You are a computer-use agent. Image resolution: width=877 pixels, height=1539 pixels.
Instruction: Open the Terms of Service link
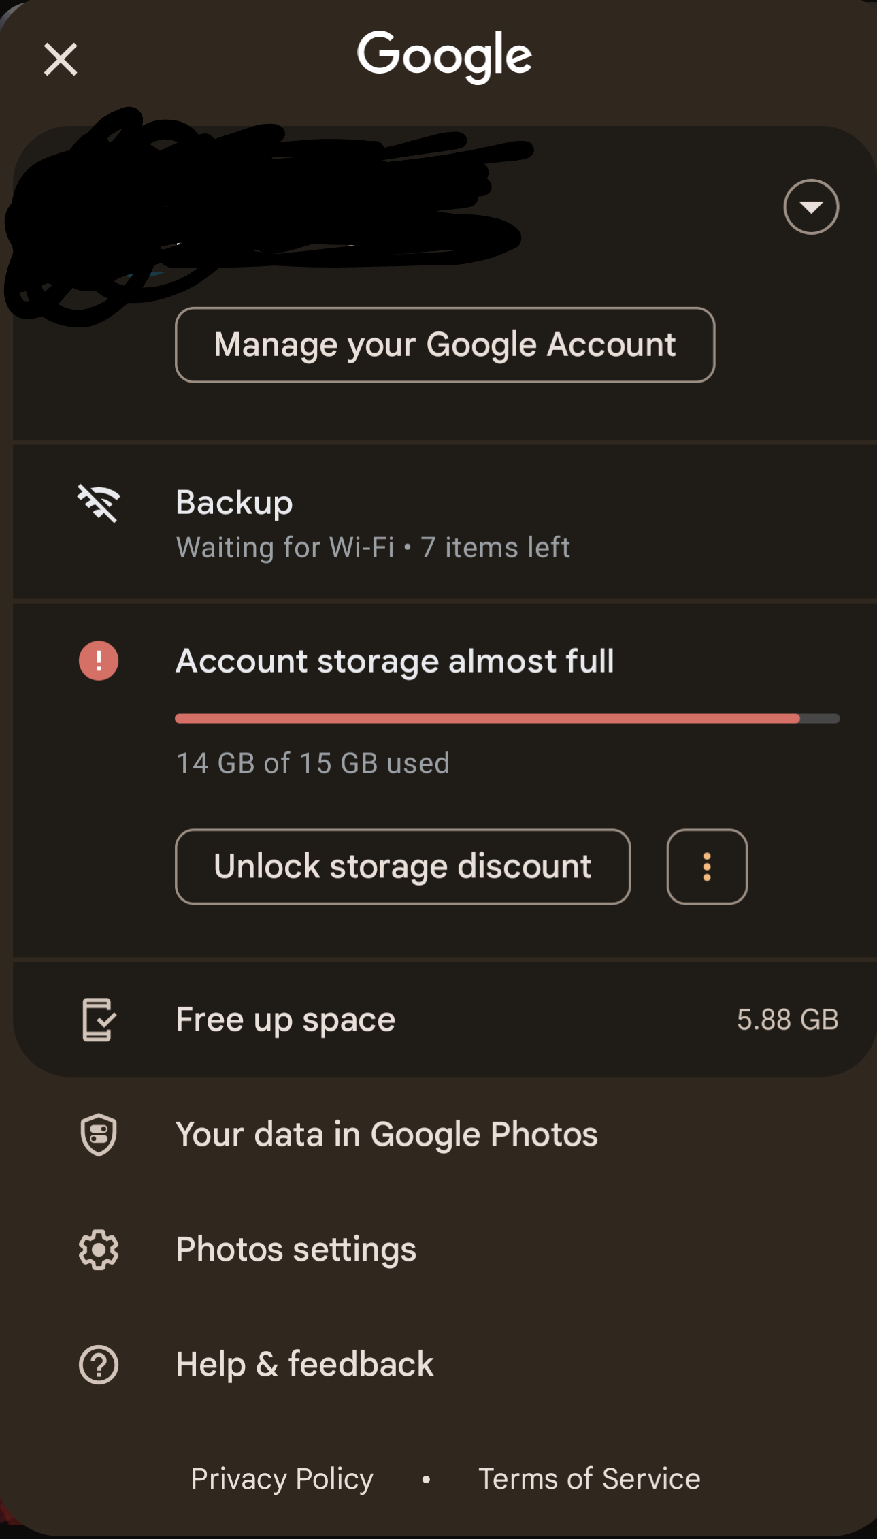tap(589, 1479)
